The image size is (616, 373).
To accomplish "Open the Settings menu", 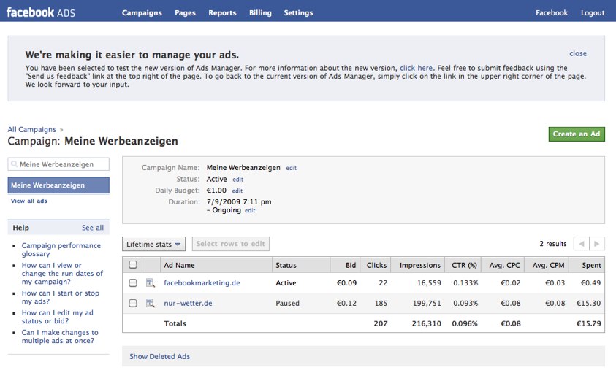I will (x=299, y=12).
